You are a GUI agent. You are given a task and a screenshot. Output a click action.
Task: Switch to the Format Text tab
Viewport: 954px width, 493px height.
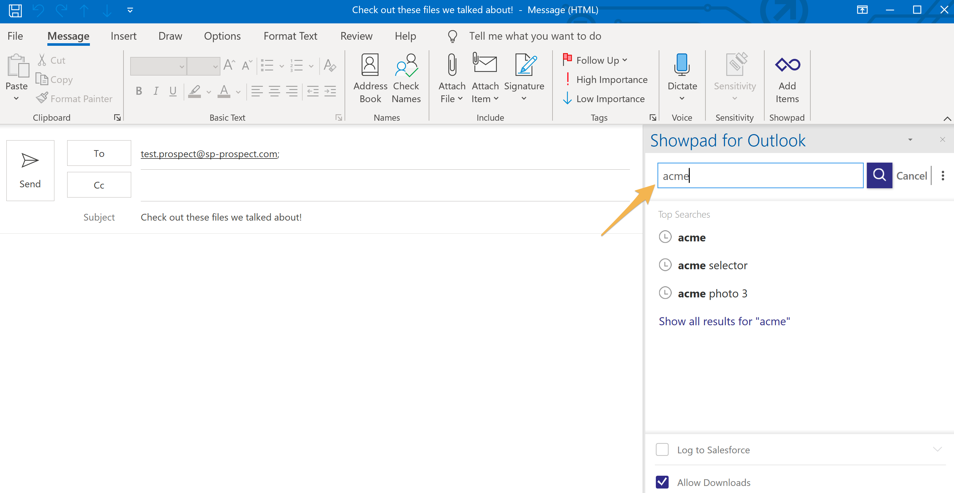[x=290, y=36]
